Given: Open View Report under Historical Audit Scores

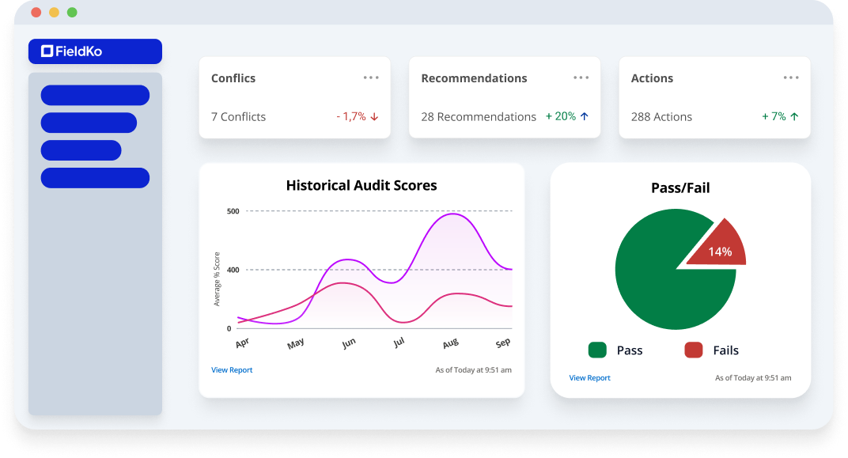Looking at the screenshot, I should (x=232, y=370).
